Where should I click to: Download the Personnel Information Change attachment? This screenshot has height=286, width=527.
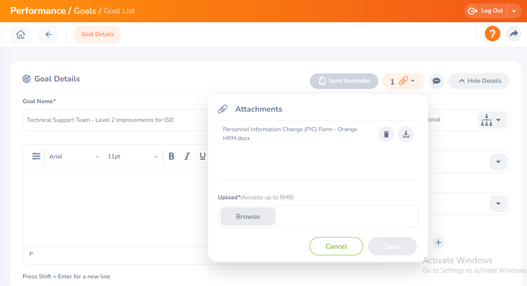(x=405, y=134)
